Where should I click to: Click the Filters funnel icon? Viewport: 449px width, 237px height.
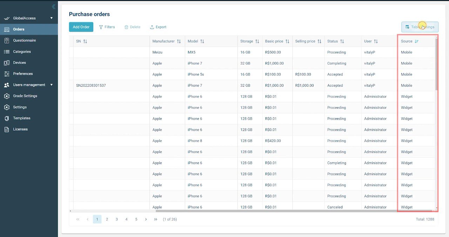click(101, 27)
